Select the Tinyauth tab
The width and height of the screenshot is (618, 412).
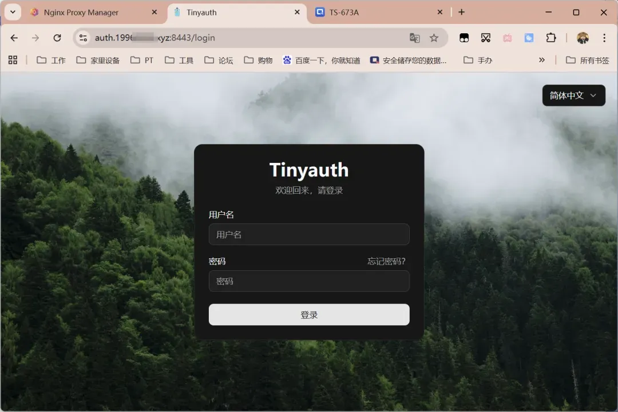click(237, 13)
